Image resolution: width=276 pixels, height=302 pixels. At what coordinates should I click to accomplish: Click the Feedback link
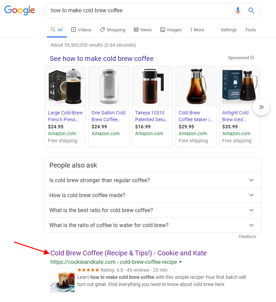tap(247, 237)
